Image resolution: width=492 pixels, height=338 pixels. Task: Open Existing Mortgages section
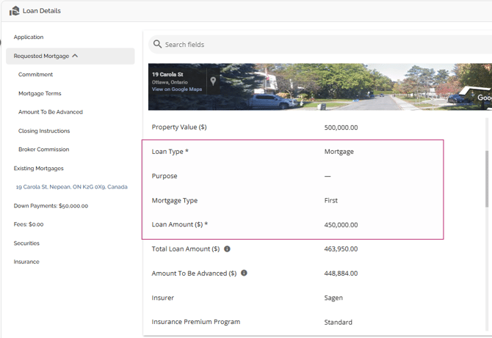coord(38,169)
